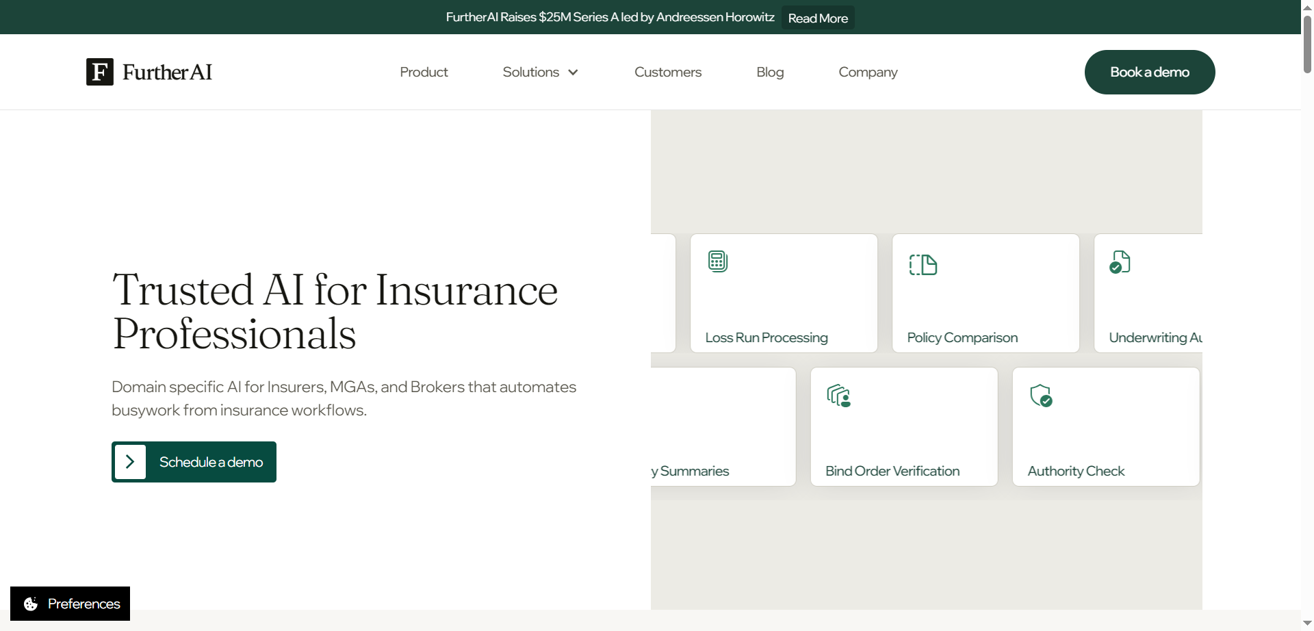Open the Authority Check card

(x=1106, y=426)
